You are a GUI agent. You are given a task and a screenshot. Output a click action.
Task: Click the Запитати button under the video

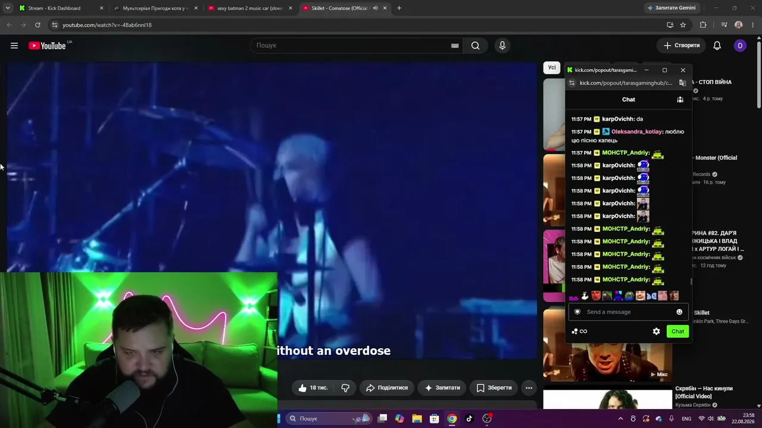[442, 388]
